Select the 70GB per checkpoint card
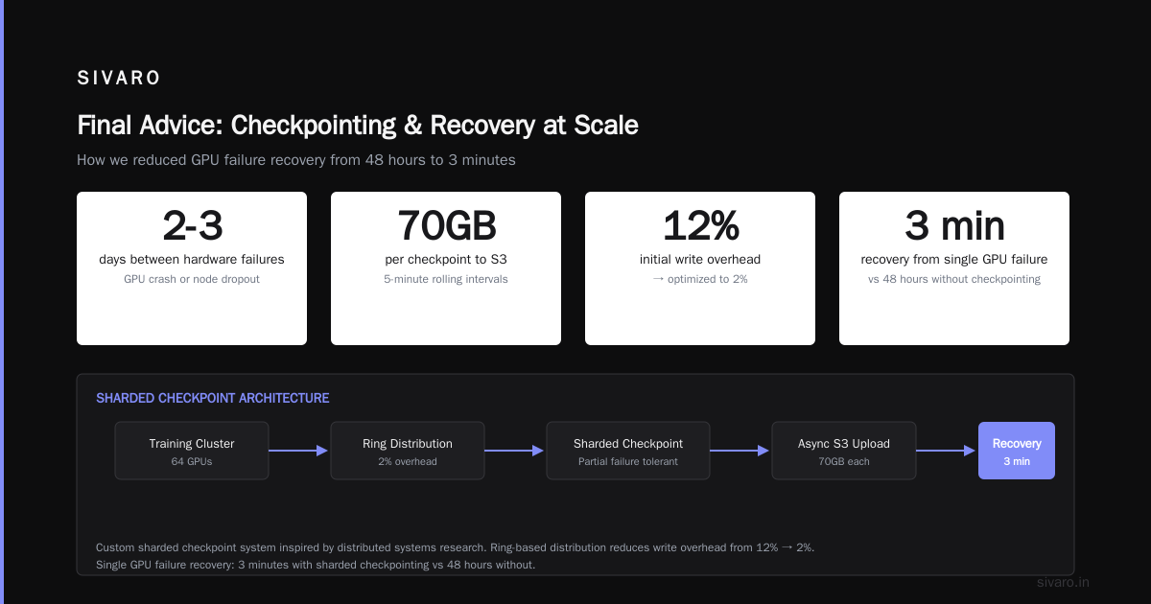Viewport: 1151px width, 604px height. pyautogui.click(x=446, y=268)
